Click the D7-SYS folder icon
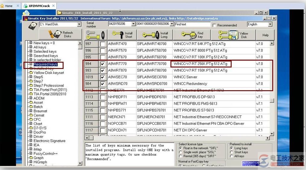 (x=31, y=128)
